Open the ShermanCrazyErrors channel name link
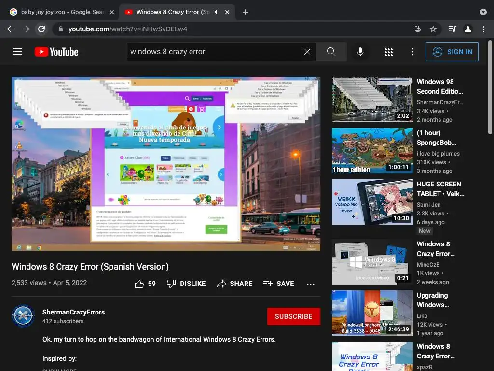Viewport: 494px width, 371px height. click(x=73, y=312)
